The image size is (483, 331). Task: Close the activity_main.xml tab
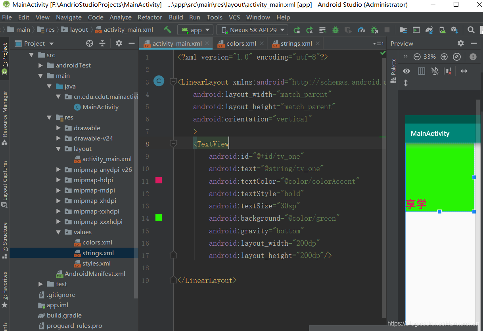coord(208,43)
